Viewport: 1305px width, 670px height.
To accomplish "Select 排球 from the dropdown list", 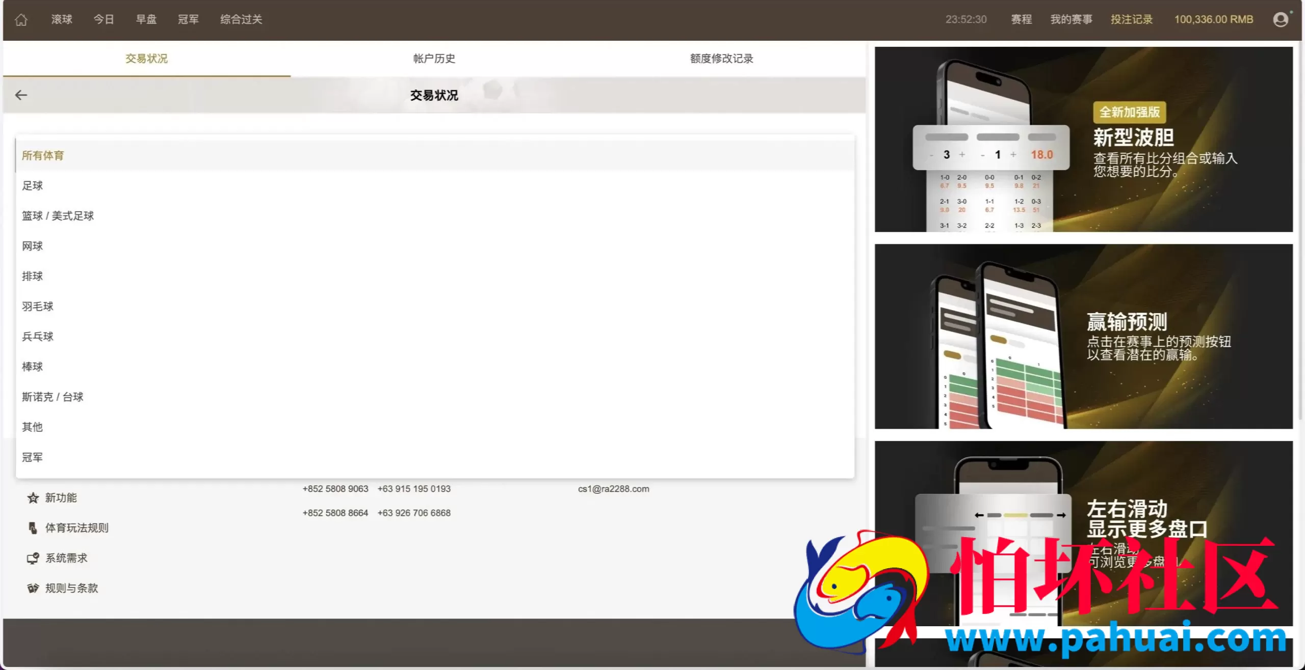I will (435, 276).
